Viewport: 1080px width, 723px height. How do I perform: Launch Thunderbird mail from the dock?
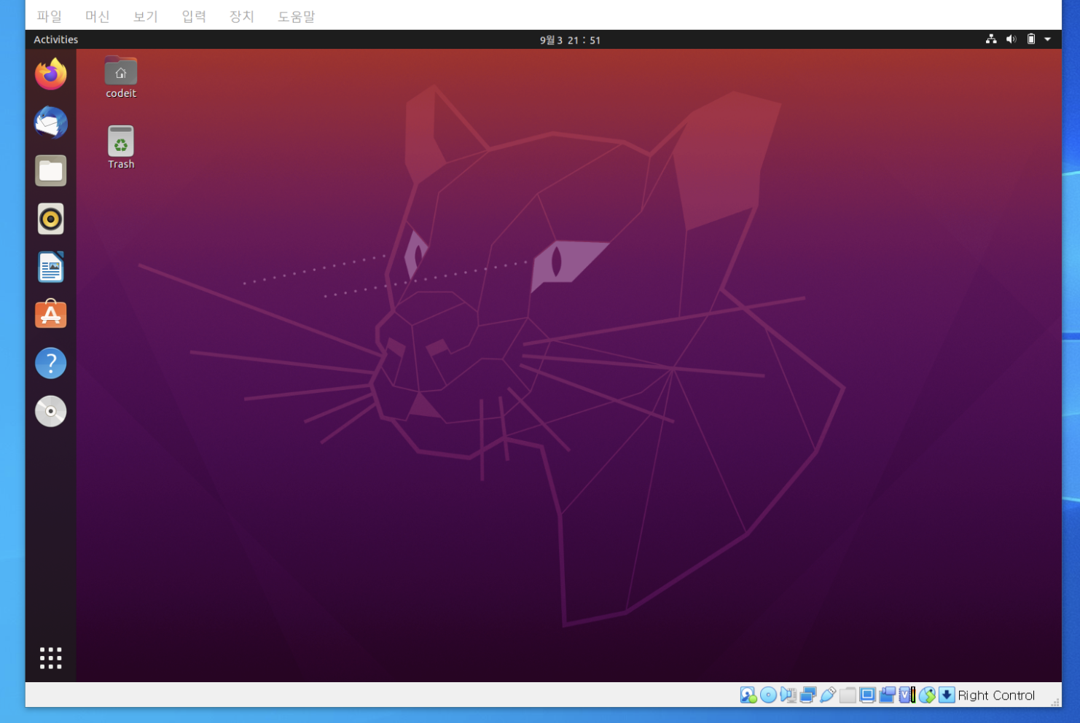[50, 122]
